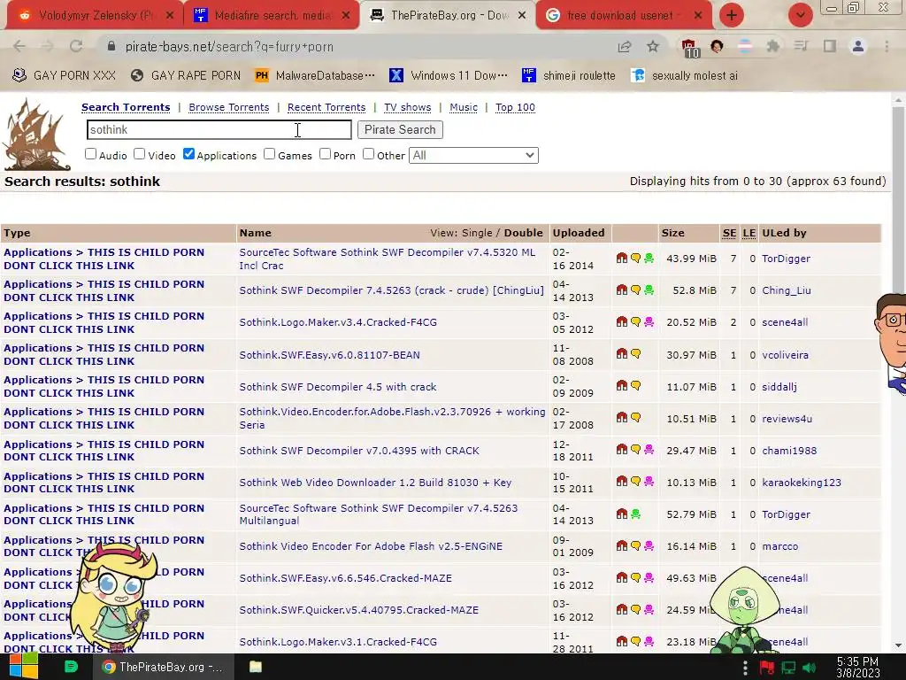Open the volume control in the system tray
Image resolution: width=906 pixels, height=680 pixels.
coord(809,668)
